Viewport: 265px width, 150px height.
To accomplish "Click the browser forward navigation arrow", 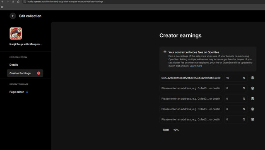I will 7,2.
